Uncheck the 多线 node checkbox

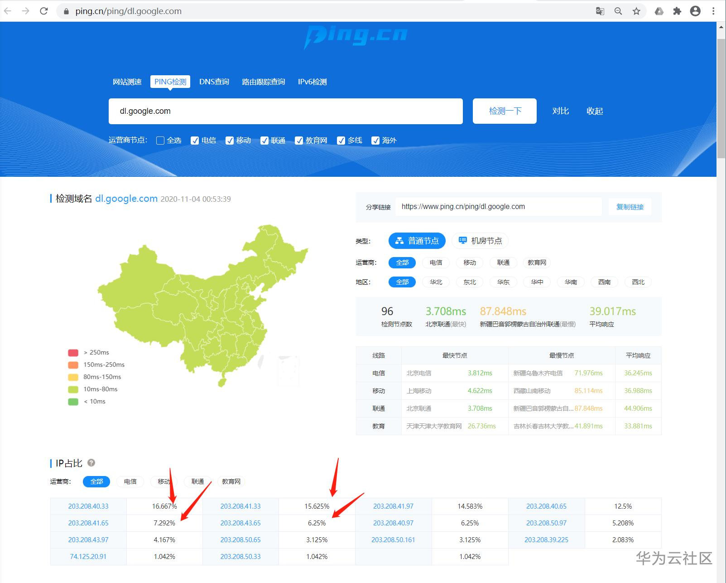click(x=341, y=141)
